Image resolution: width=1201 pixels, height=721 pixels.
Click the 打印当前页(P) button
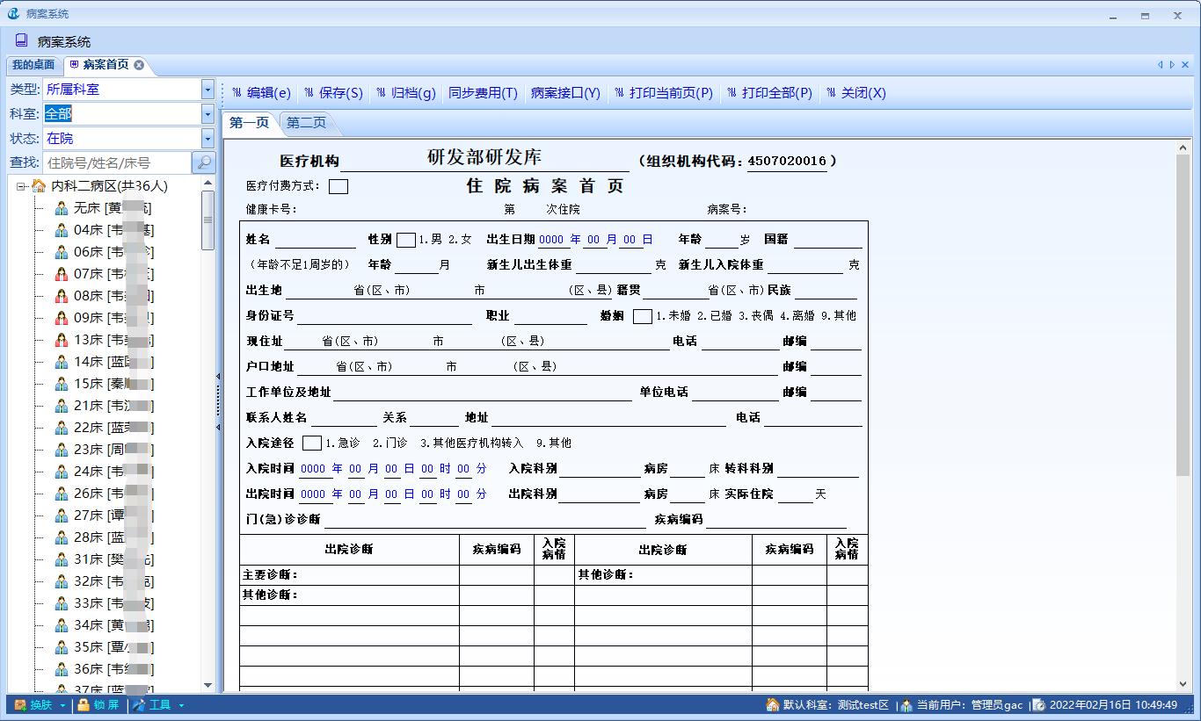pos(664,93)
